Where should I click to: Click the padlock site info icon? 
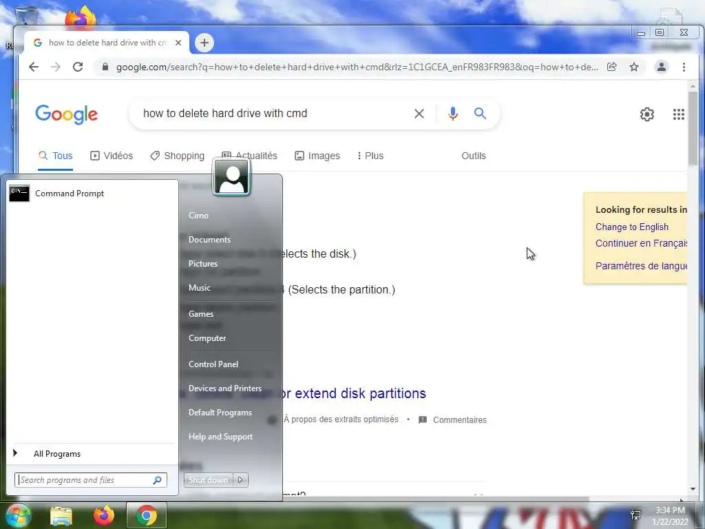pyautogui.click(x=105, y=67)
